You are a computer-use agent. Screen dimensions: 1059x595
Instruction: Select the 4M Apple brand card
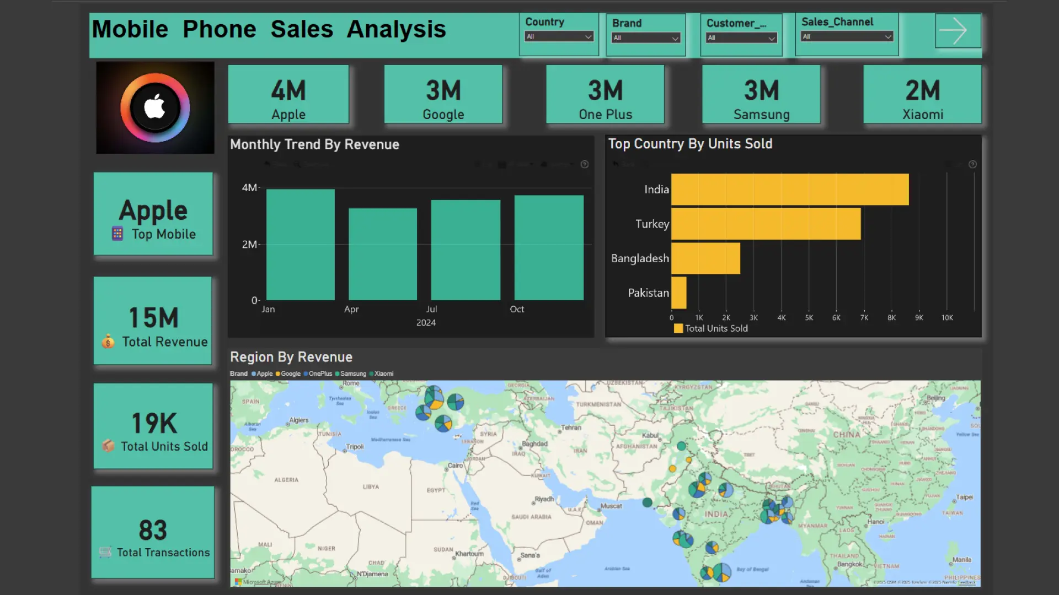288,94
